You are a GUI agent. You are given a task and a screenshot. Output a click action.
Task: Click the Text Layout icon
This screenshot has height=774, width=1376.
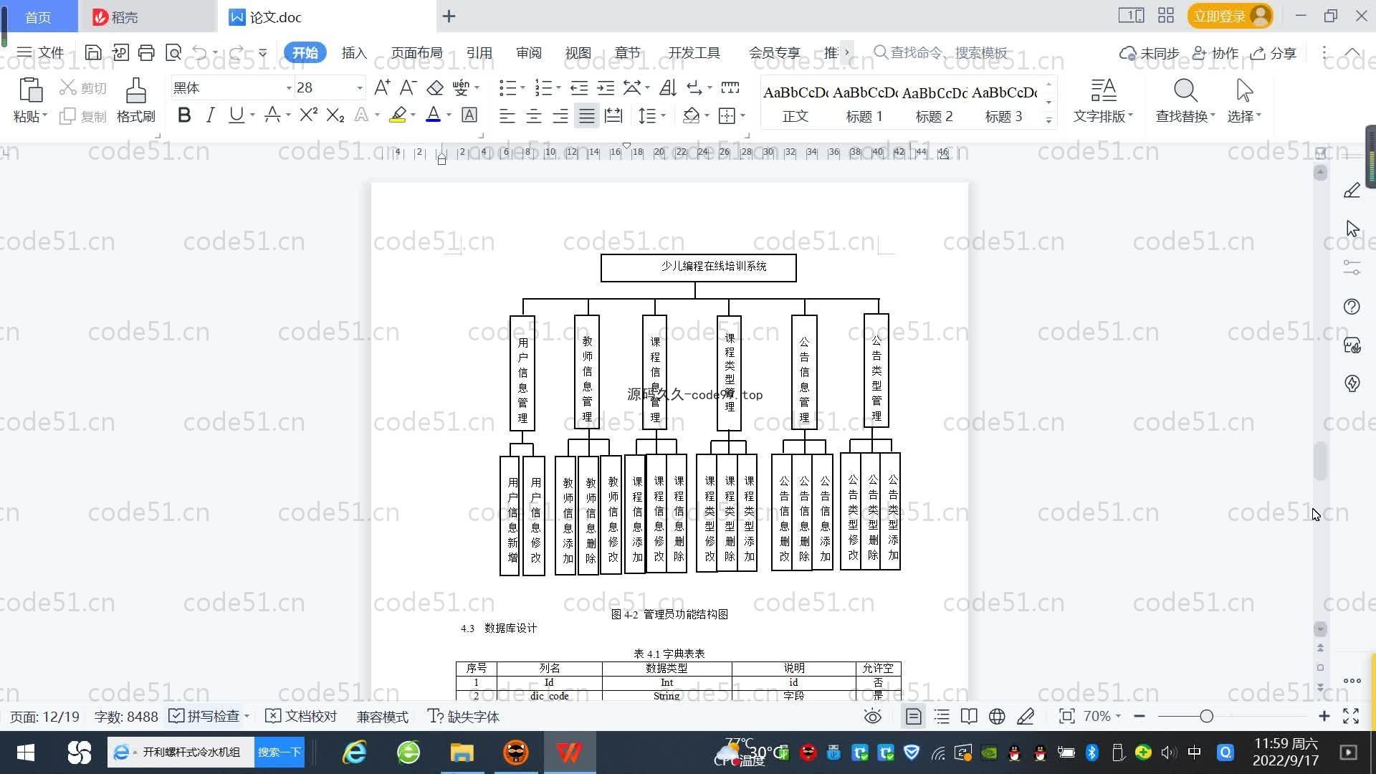pyautogui.click(x=1103, y=90)
